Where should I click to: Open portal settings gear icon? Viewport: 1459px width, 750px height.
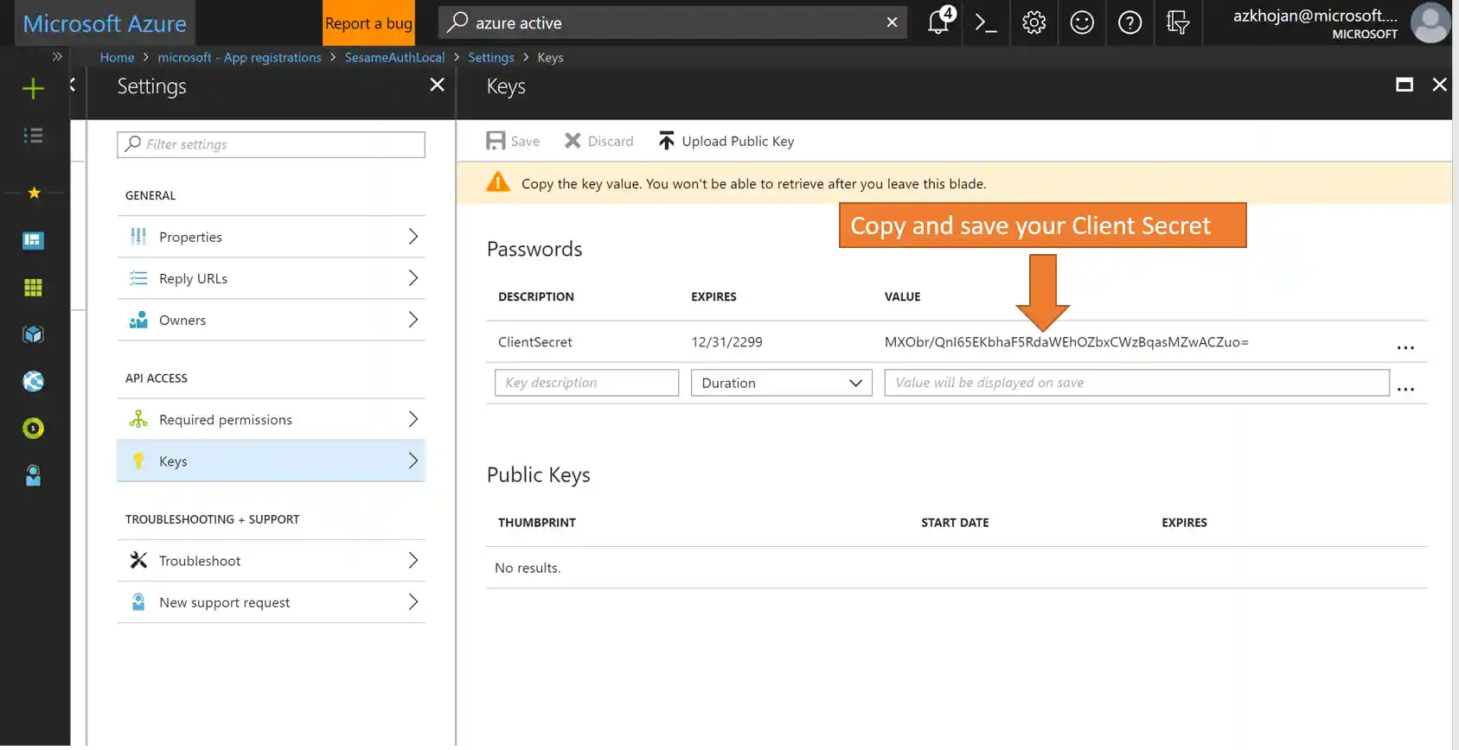pyautogui.click(x=1033, y=22)
